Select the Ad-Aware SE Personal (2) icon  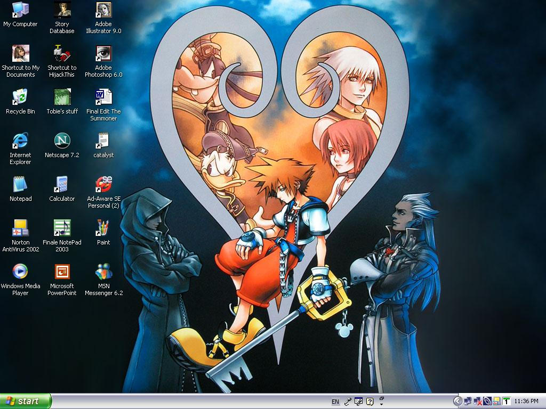(x=103, y=192)
